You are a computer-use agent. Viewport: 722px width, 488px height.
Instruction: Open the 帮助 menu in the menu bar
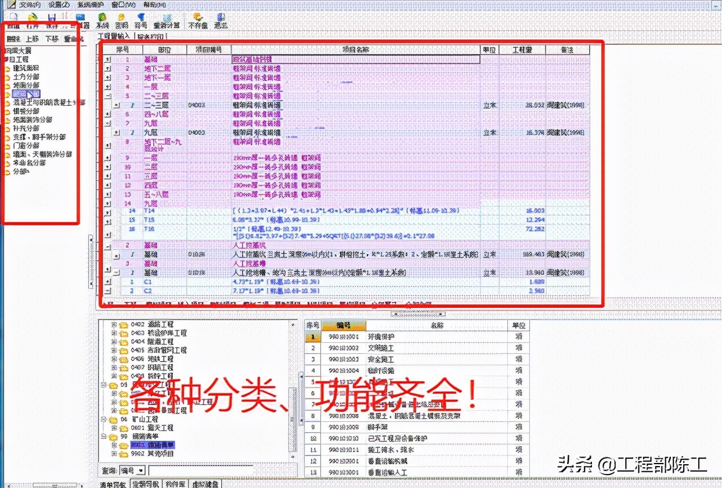point(156,5)
